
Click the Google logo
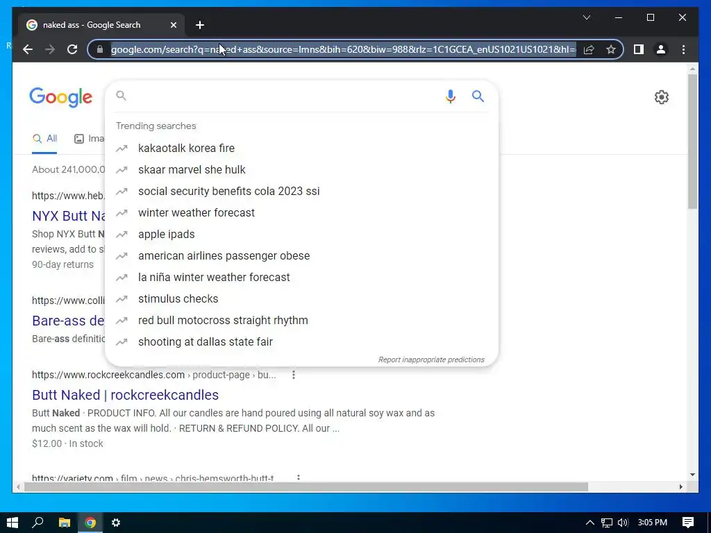coord(61,97)
